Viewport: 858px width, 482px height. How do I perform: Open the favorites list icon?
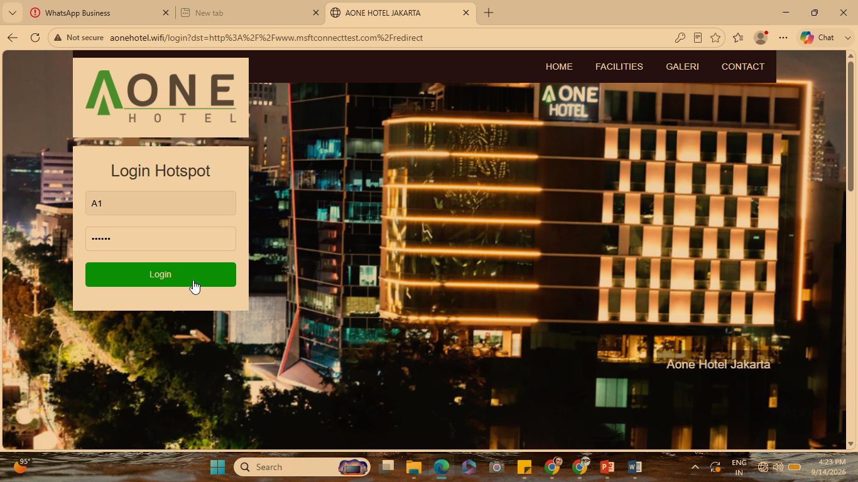738,38
